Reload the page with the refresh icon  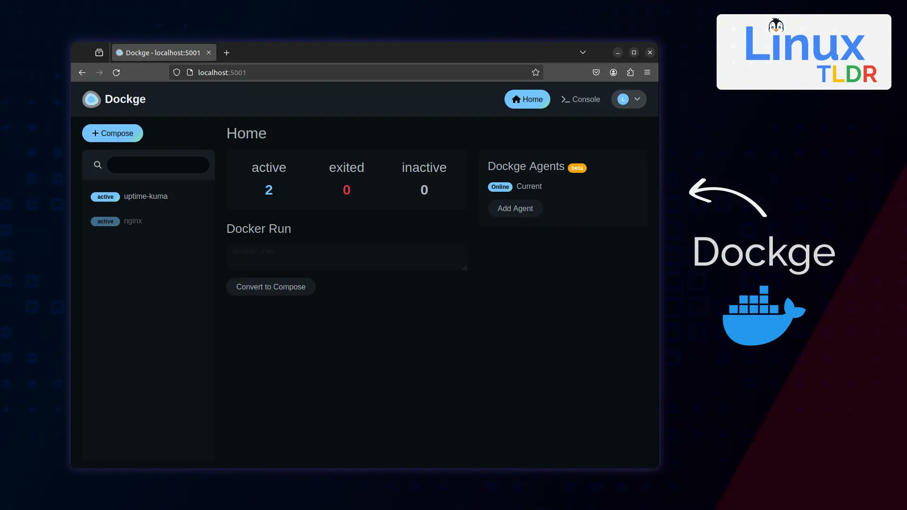pyautogui.click(x=116, y=72)
